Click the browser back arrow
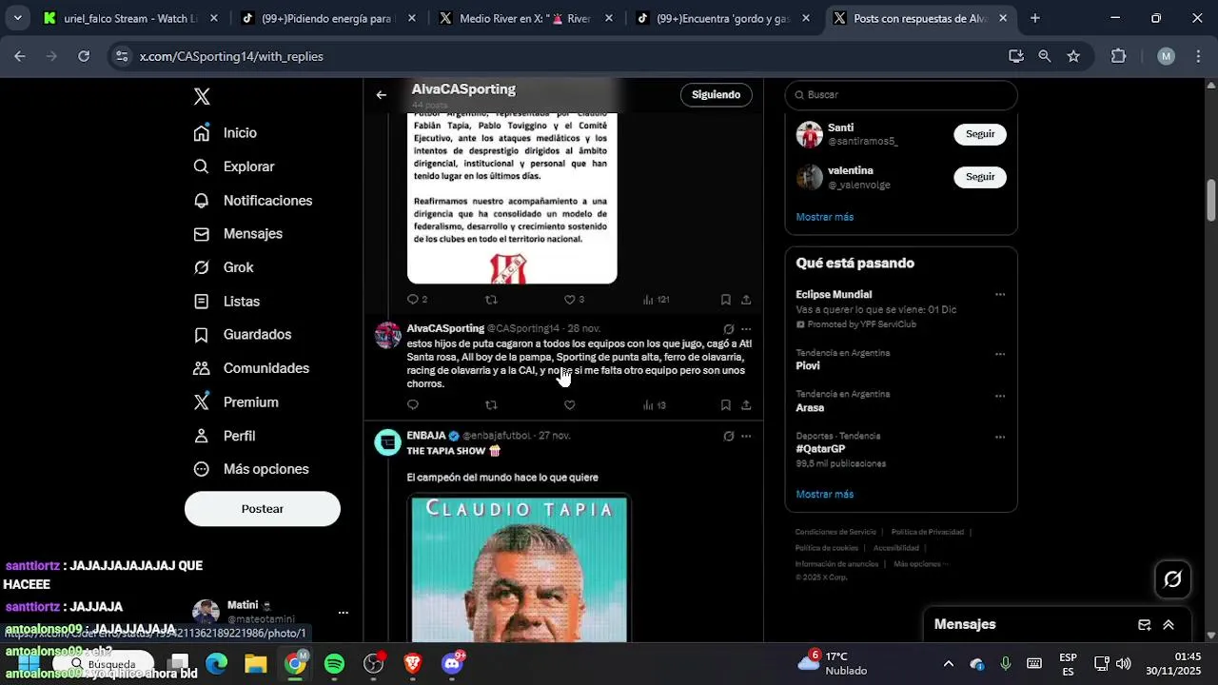The image size is (1218, 685). pyautogui.click(x=20, y=56)
